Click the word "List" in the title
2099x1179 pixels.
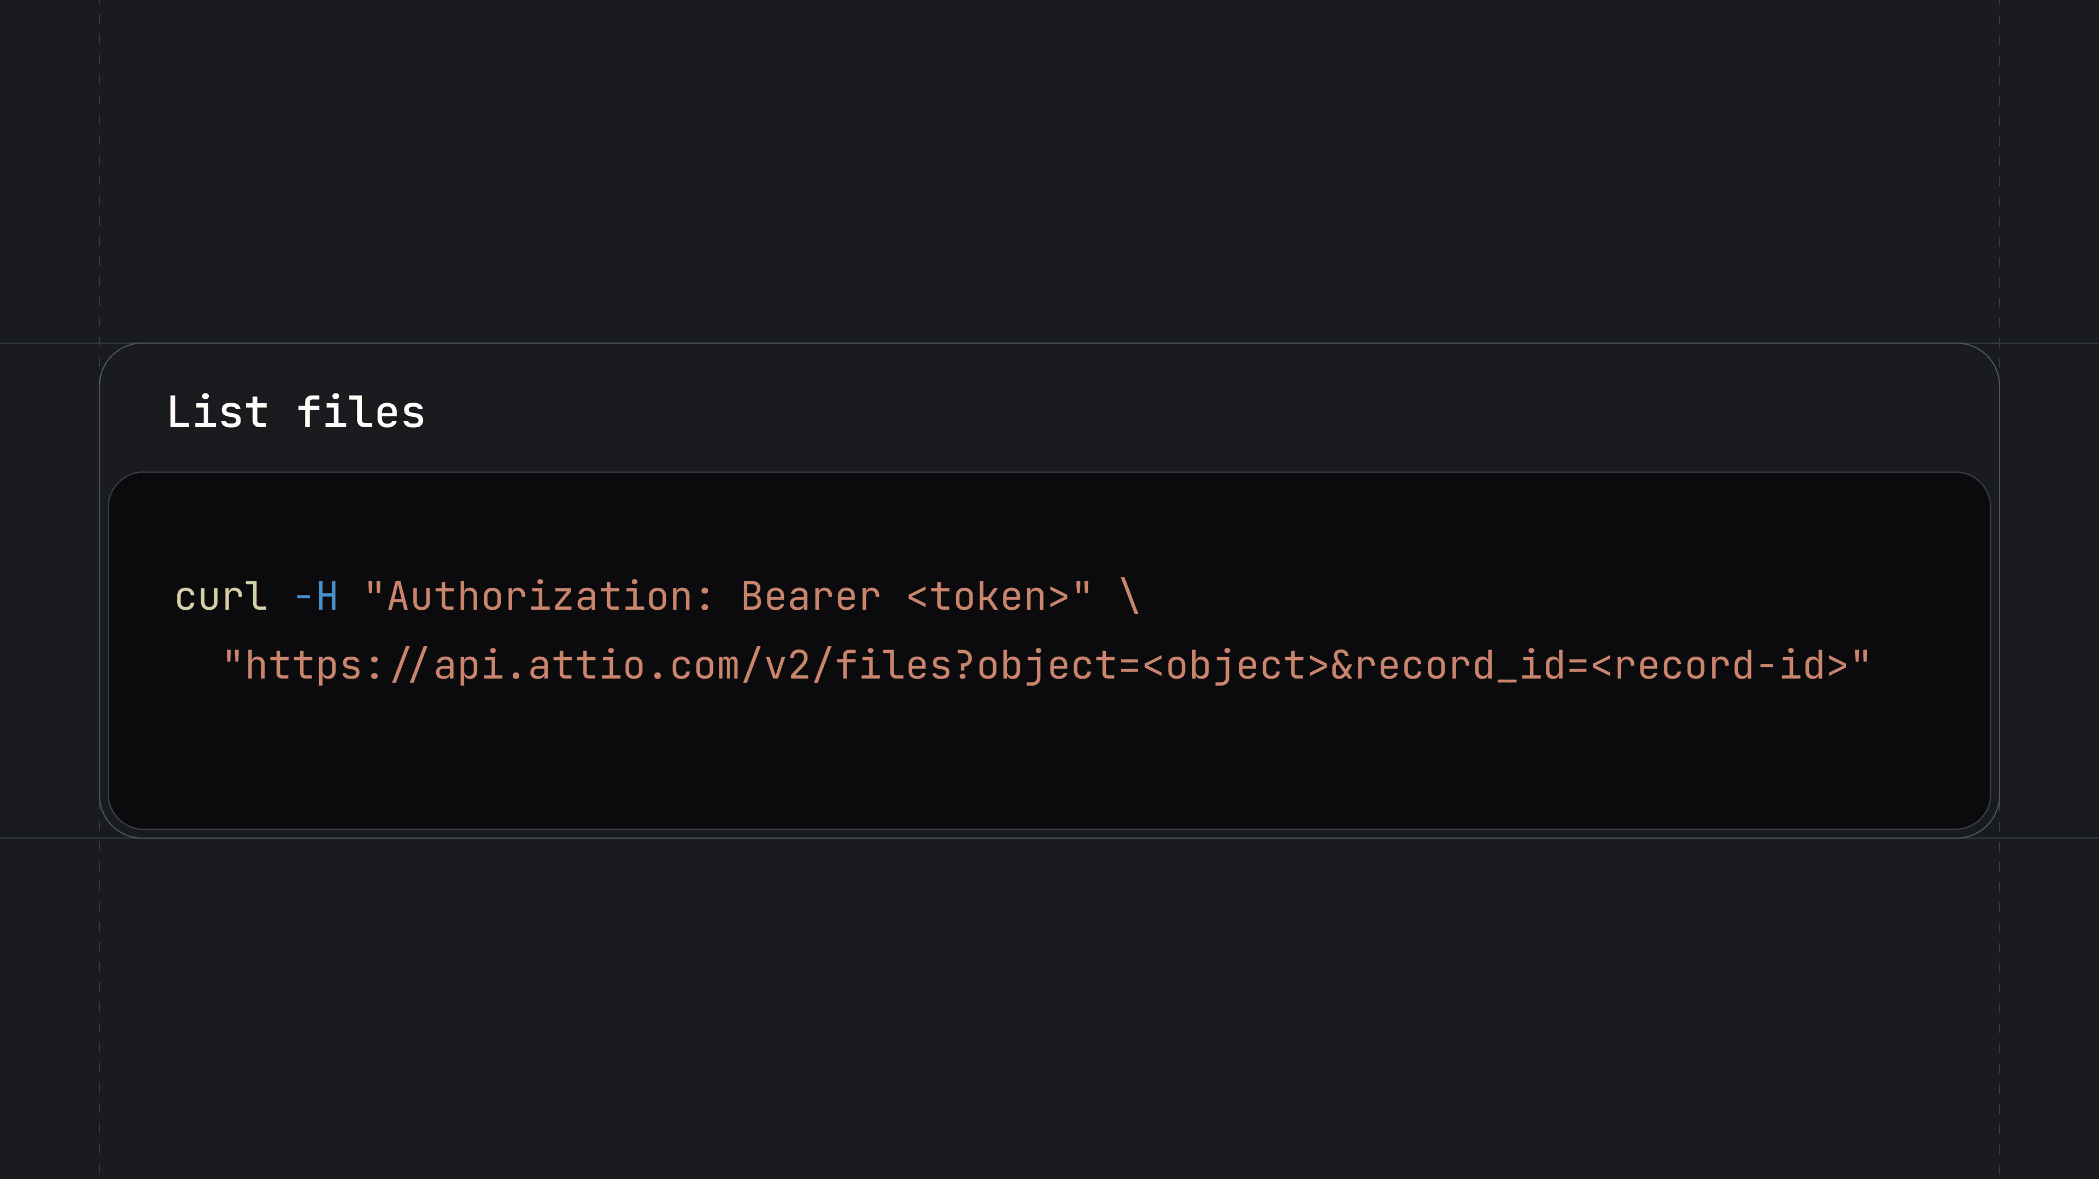[x=218, y=412]
